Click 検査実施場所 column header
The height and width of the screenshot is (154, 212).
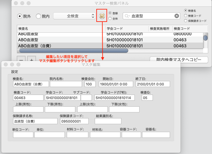(x=160, y=29)
